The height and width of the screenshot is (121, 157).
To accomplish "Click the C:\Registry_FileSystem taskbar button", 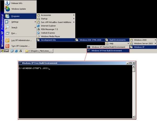I will pos(39,51).
